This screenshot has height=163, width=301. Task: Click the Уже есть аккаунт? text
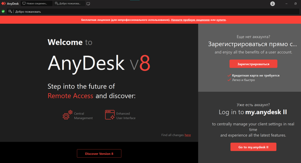253,105
